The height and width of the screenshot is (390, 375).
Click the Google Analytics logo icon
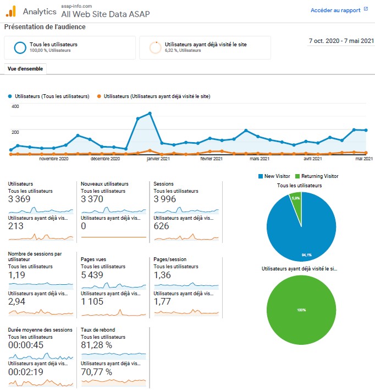11,11
